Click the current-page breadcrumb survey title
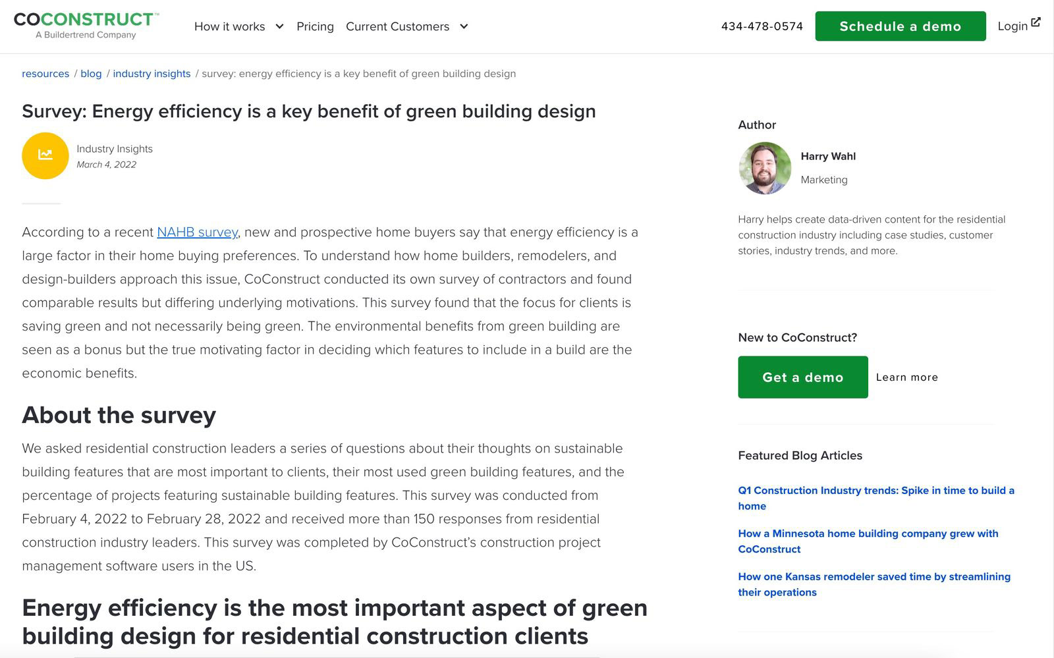Screen dimensions: 1054x658 point(359,74)
